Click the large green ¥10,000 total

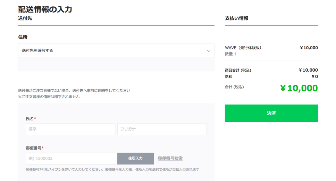coord(299,88)
